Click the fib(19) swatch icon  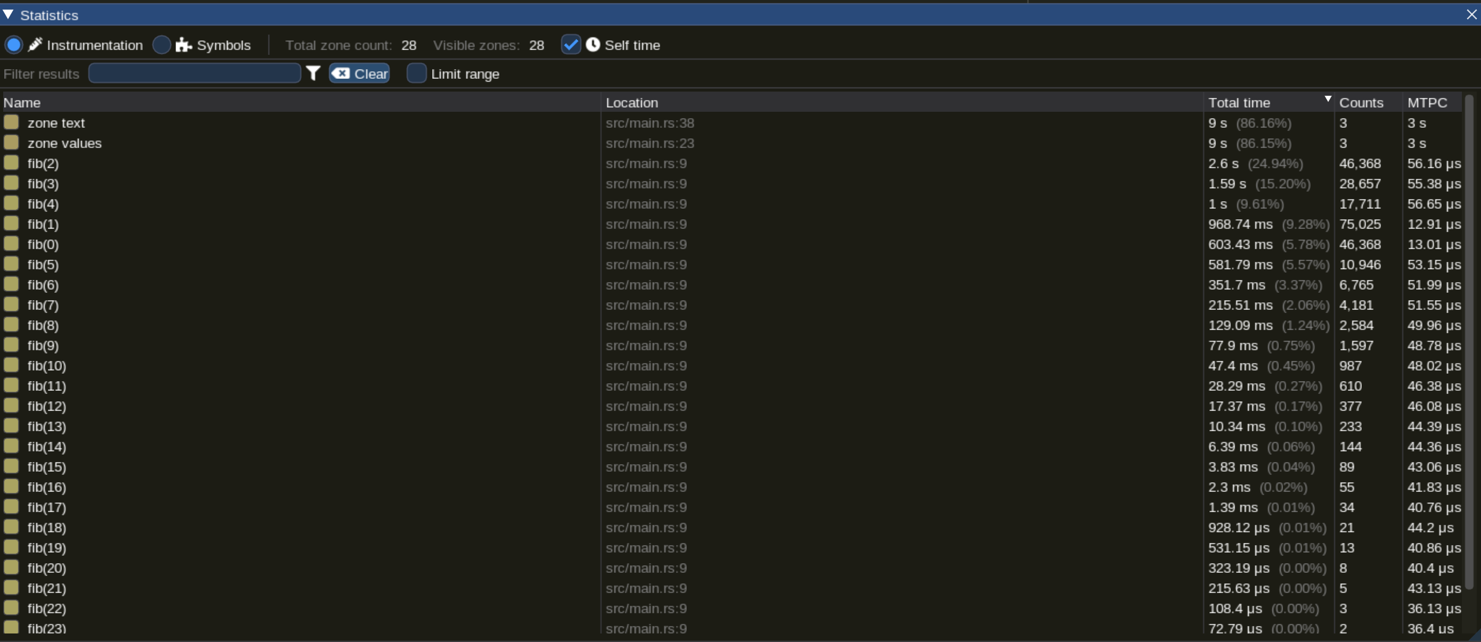pyautogui.click(x=11, y=547)
